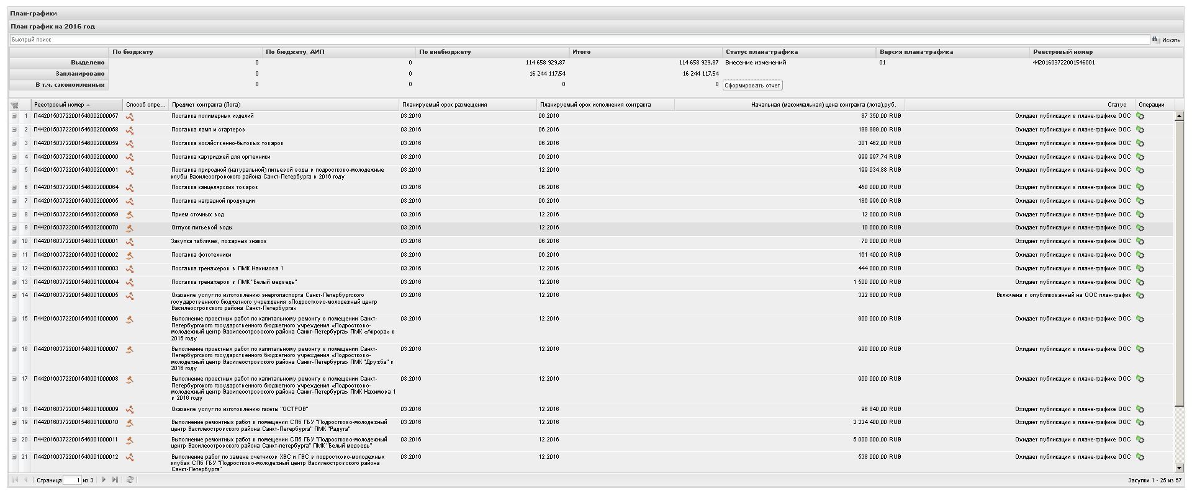
Task: Click the page number input field
Action: click(x=73, y=480)
